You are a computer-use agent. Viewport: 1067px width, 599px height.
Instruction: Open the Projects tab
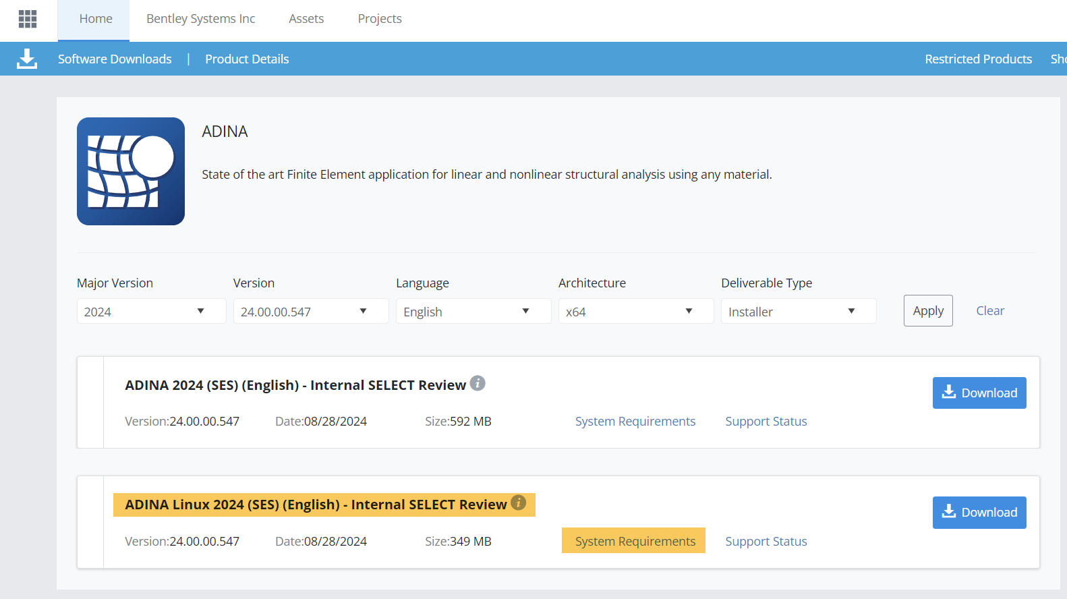[x=380, y=19]
